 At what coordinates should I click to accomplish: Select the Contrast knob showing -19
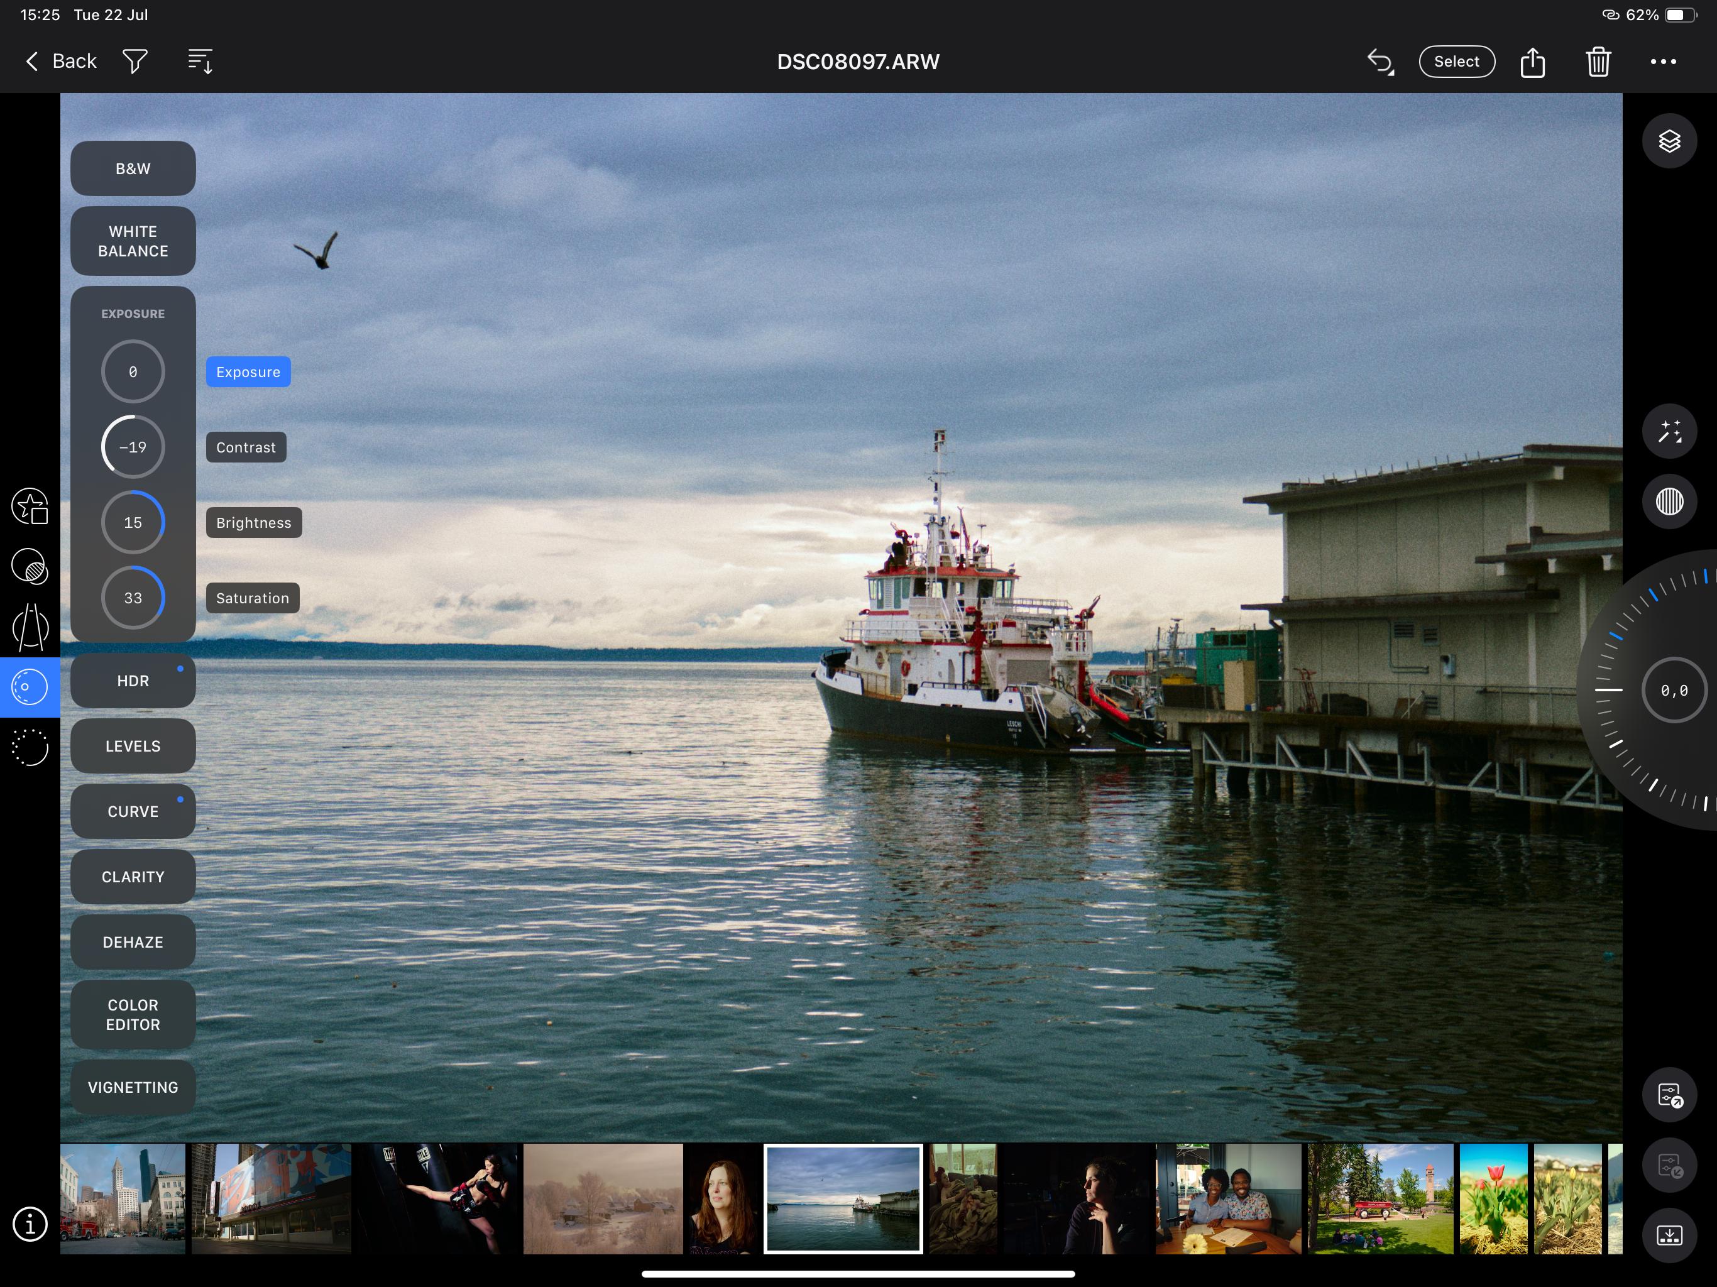tap(133, 447)
